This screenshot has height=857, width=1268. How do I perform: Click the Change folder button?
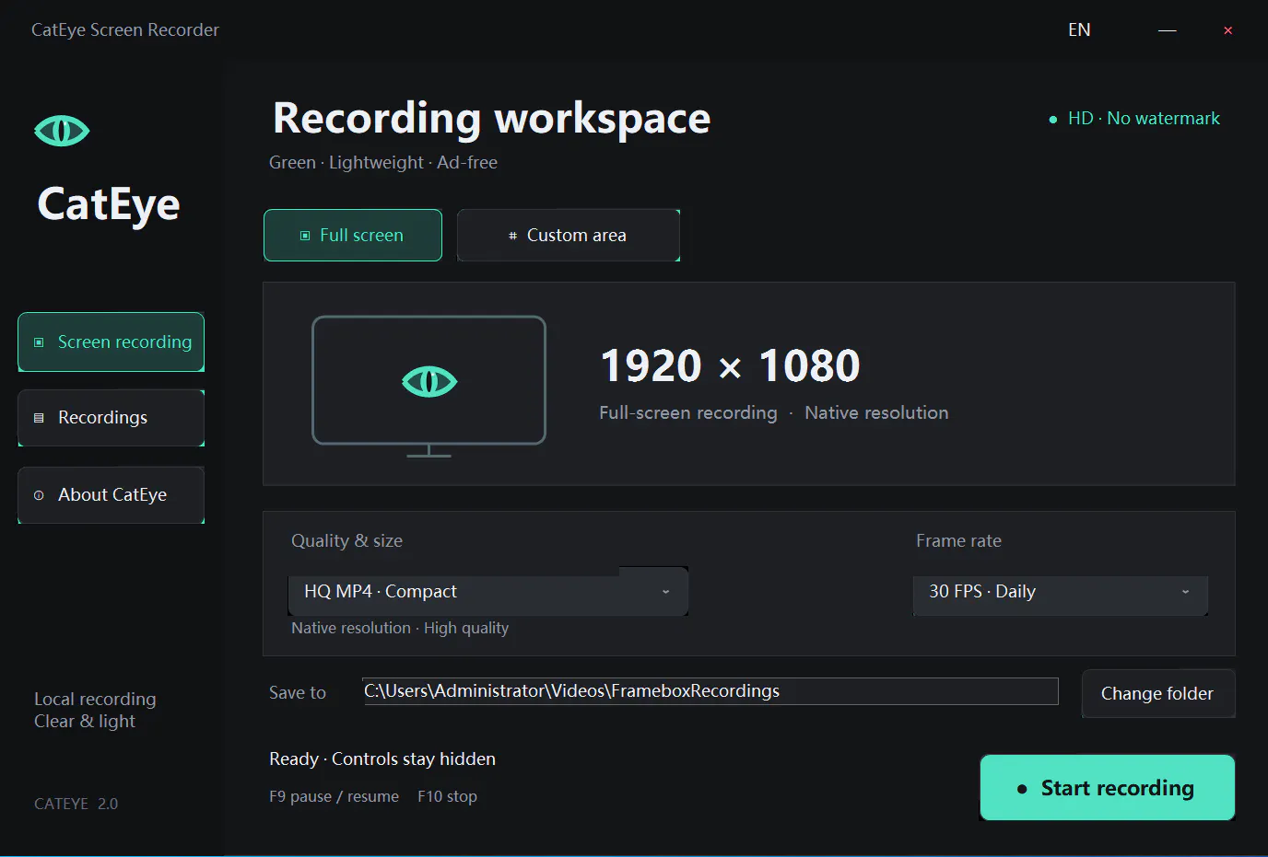coord(1158,694)
